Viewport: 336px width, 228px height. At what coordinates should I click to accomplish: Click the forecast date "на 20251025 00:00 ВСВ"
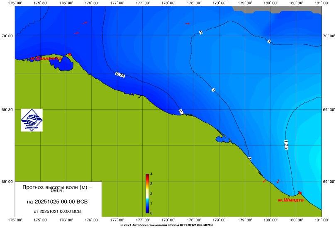(57, 202)
